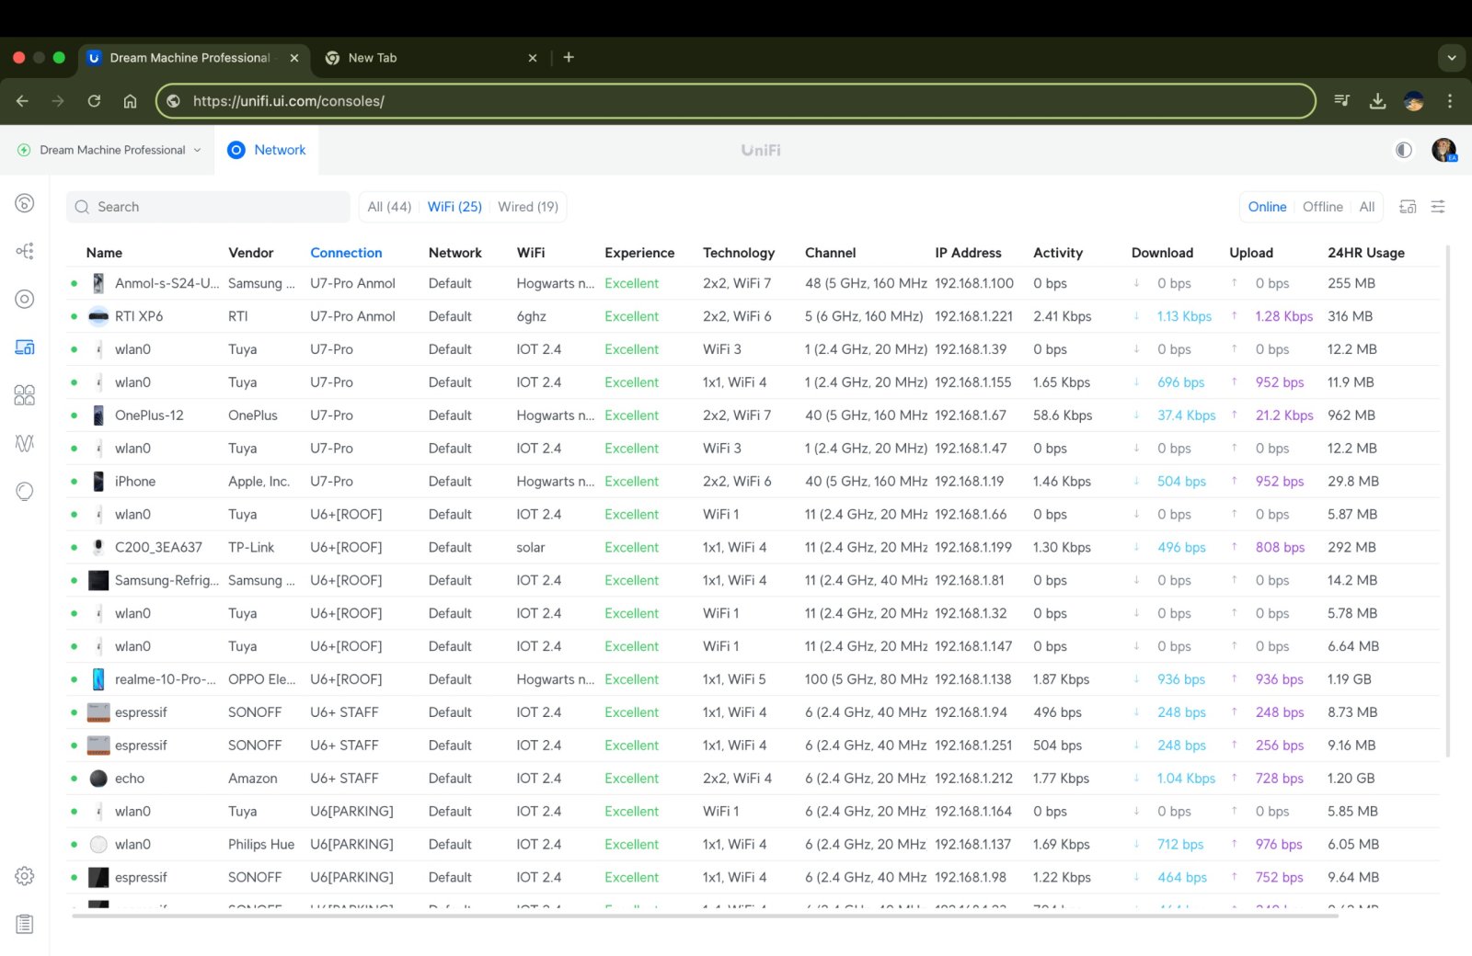Sort by 24HR Usage column header
The height and width of the screenshot is (956, 1472).
pyautogui.click(x=1365, y=253)
